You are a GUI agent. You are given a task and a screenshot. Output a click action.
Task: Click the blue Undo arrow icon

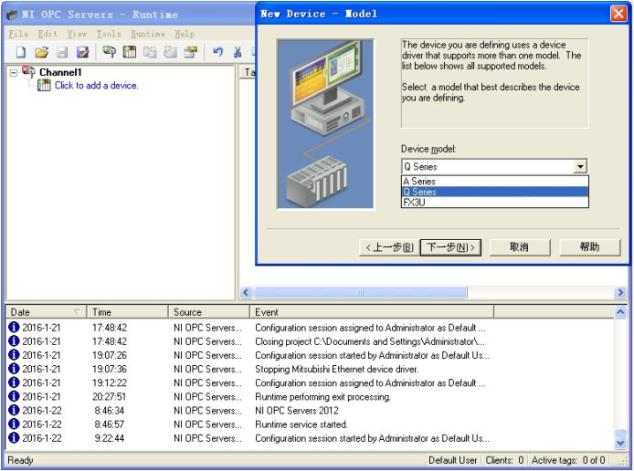click(x=217, y=52)
